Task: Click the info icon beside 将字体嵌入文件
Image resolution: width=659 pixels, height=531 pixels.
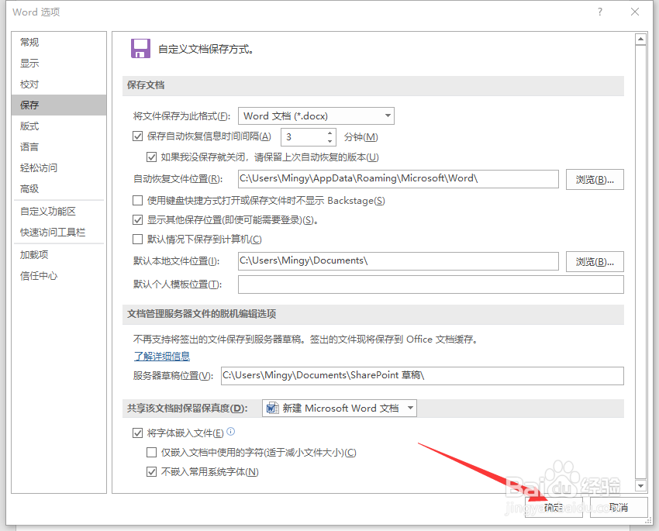Action: tap(231, 432)
